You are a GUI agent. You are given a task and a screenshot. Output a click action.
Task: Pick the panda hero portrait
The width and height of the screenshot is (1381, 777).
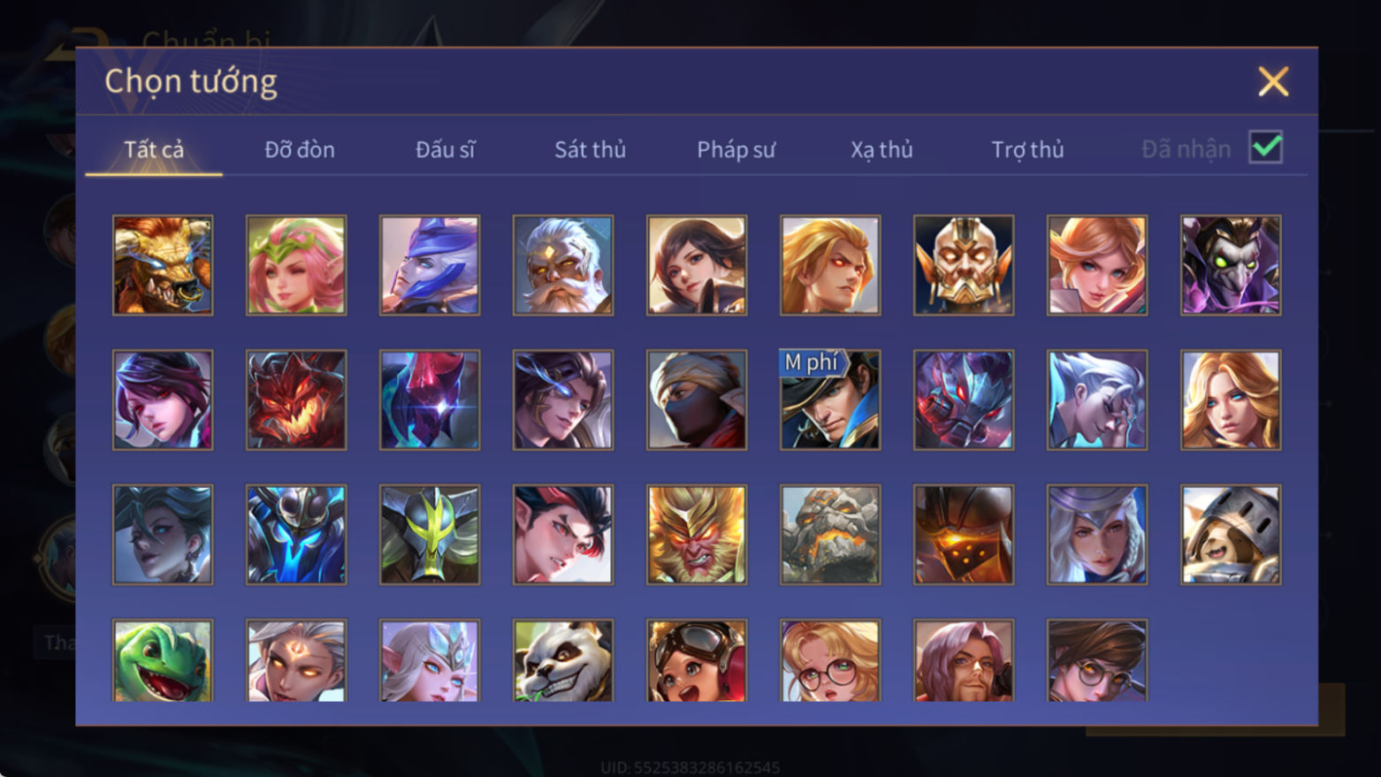pyautogui.click(x=563, y=660)
